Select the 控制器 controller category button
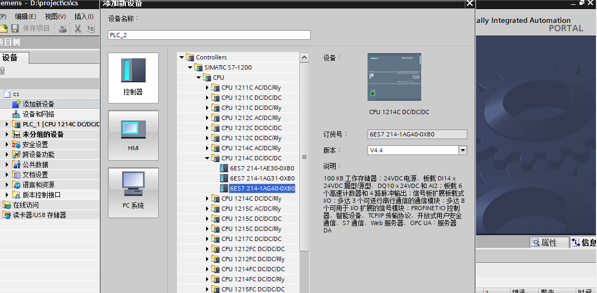 point(133,78)
